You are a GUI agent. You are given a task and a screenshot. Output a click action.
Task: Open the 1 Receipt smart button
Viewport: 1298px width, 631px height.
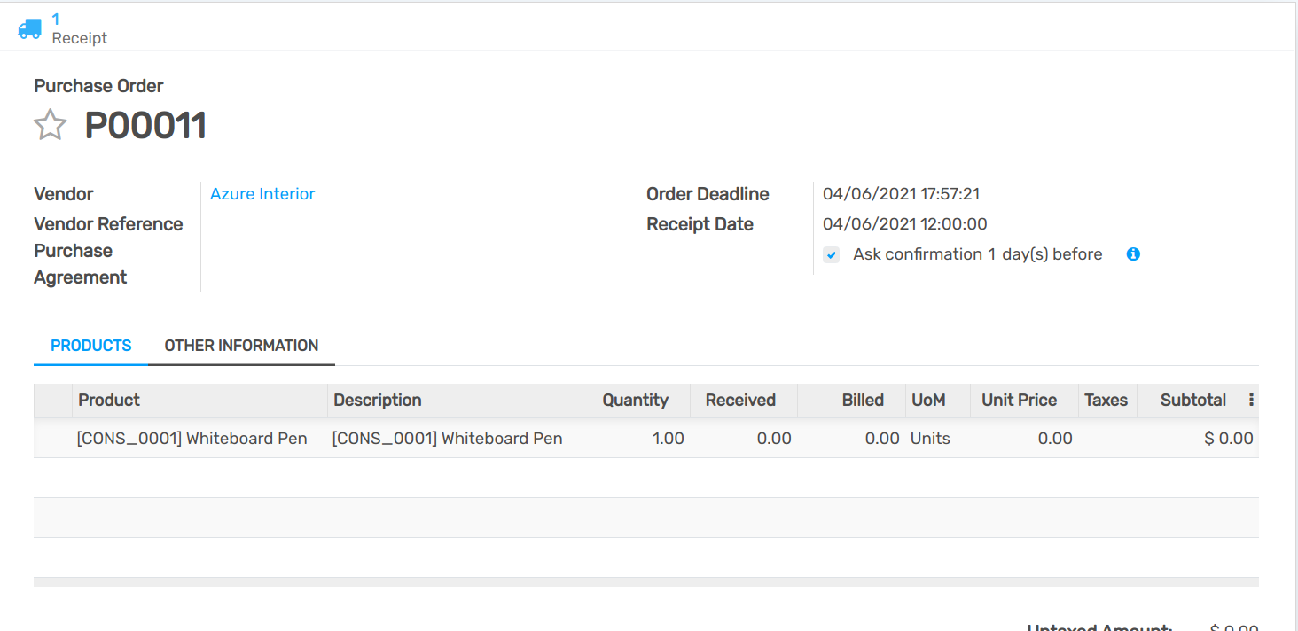pyautogui.click(x=62, y=28)
